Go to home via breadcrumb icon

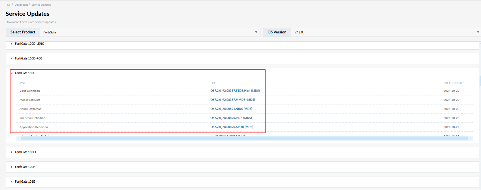click(8, 5)
